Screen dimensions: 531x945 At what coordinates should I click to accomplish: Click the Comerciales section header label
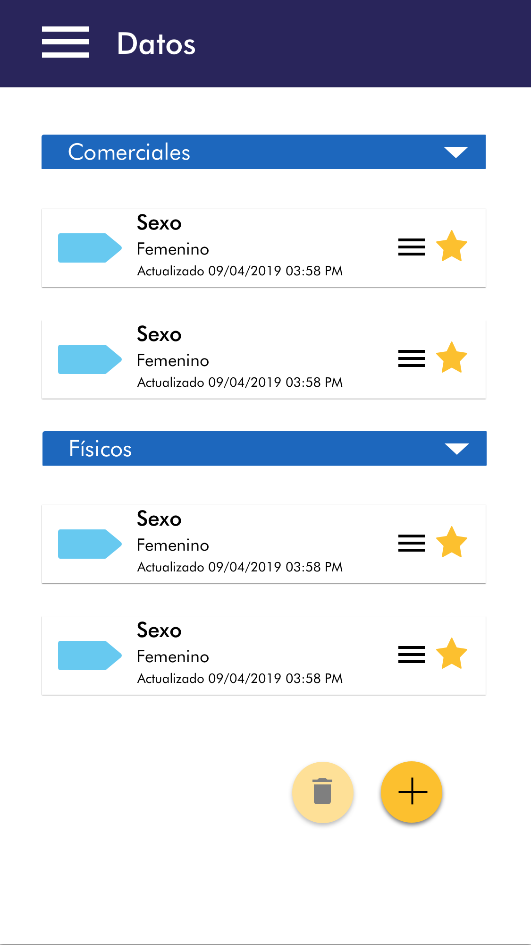click(x=129, y=152)
